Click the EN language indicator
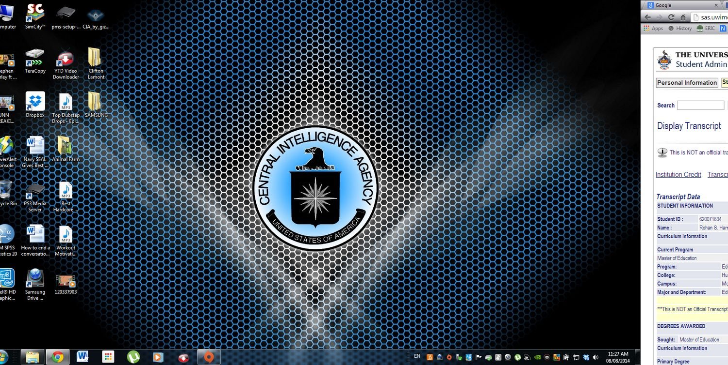The height and width of the screenshot is (365, 728). click(x=417, y=356)
